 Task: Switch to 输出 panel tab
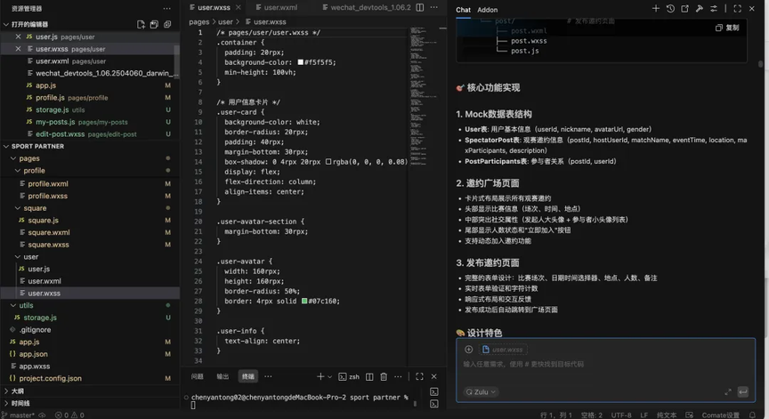[x=223, y=376]
